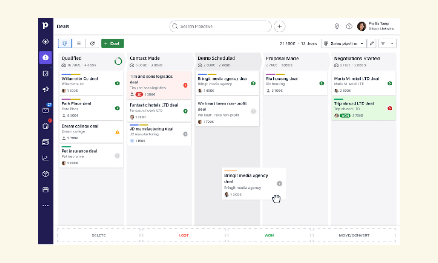Viewport: 438px width, 263px height.
Task: Open the Deals dollar icon in sidebar
Action: pos(46,57)
